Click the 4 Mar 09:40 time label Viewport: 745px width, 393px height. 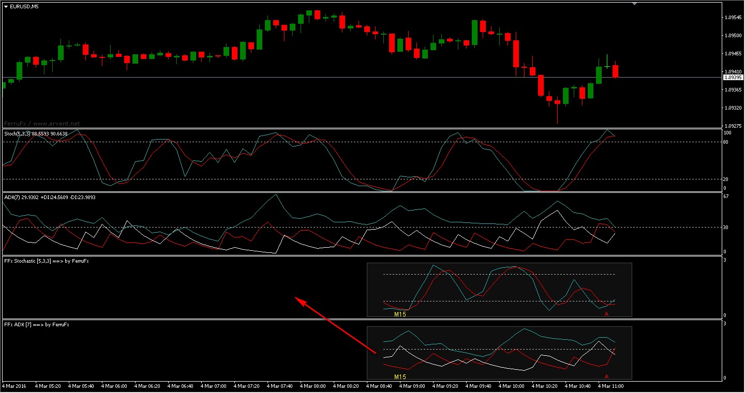(x=478, y=386)
